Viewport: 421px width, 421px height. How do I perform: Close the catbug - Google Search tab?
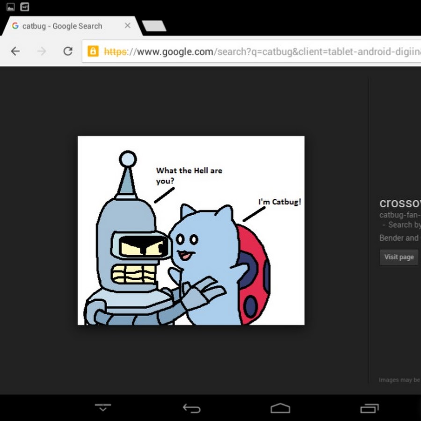[127, 26]
